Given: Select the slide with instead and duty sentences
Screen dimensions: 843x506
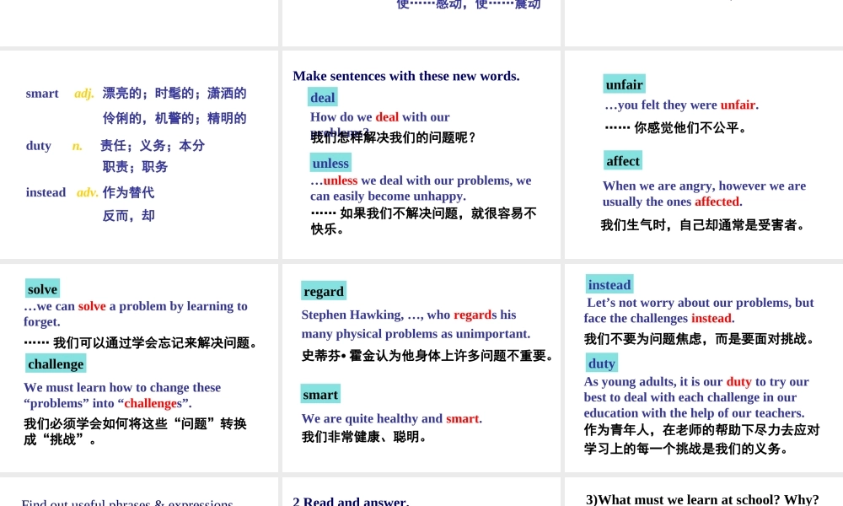Looking at the screenshot, I should tap(704, 368).
